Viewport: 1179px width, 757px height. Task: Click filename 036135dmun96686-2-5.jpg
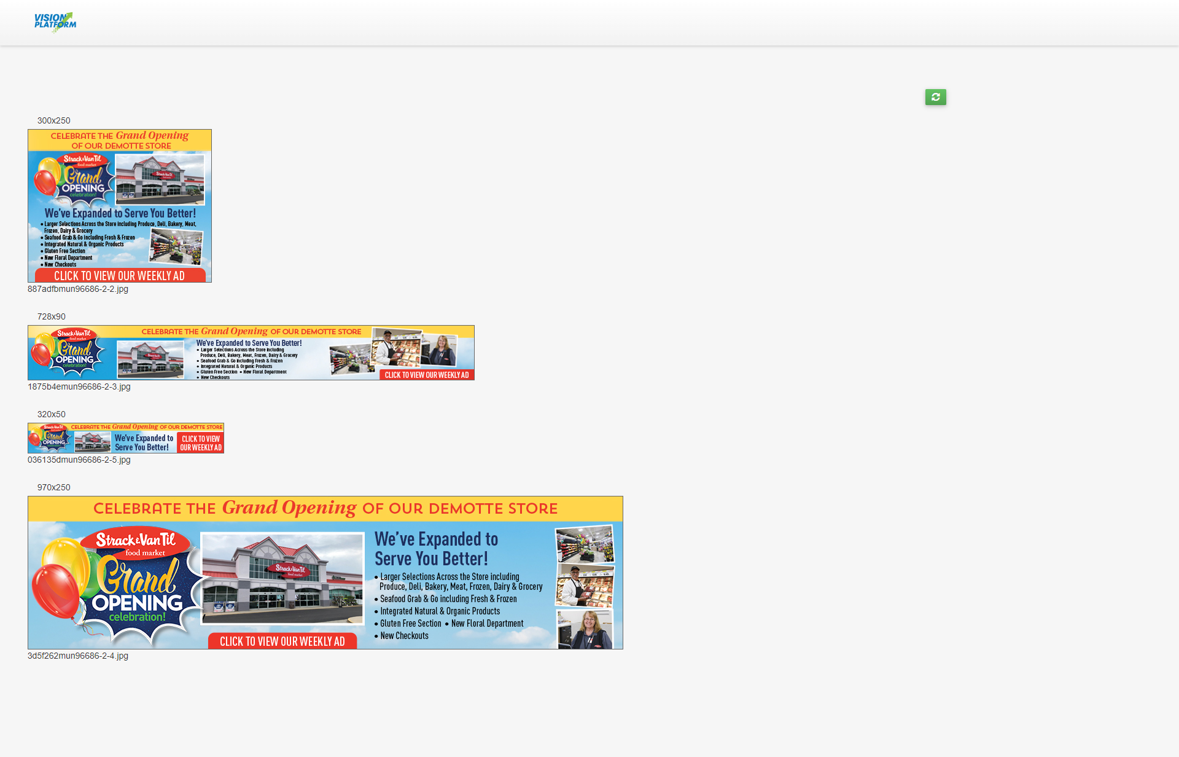pyautogui.click(x=79, y=460)
